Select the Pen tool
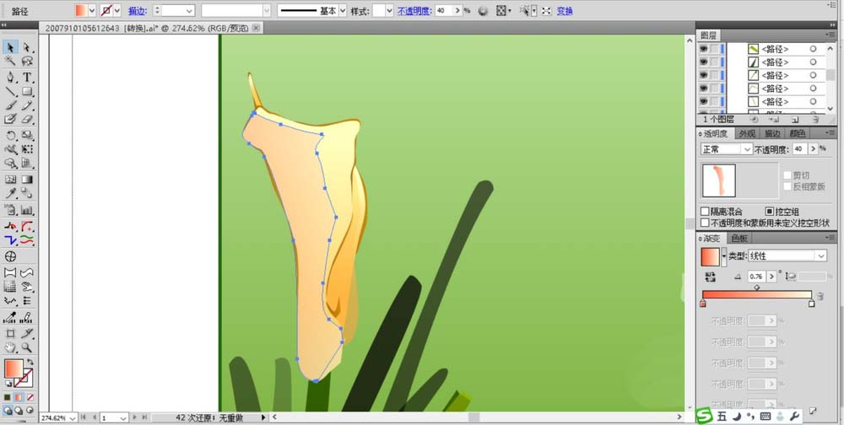The image size is (844, 425). (10, 78)
